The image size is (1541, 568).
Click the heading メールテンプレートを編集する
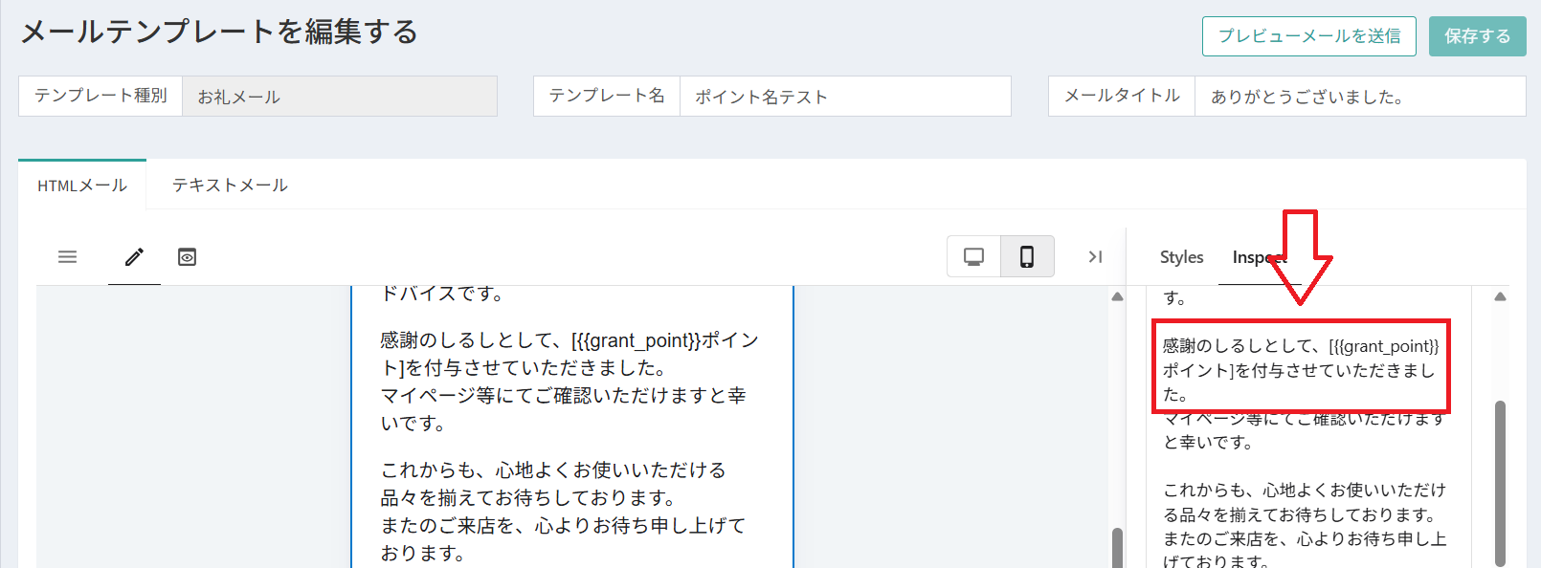[219, 33]
